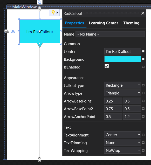The width and height of the screenshot is (151, 165).
Task: Click the left margin chain link icon
Action: 7,31
